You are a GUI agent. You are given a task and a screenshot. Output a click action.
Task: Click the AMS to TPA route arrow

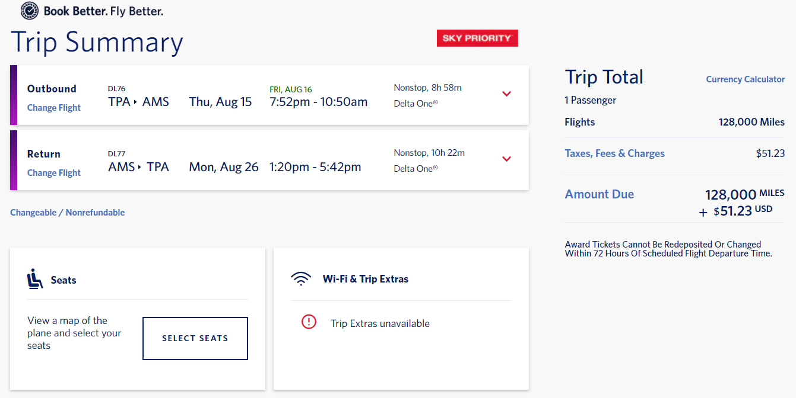click(141, 167)
